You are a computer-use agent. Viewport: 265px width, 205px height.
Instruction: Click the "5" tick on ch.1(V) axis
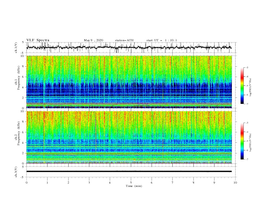[23, 42]
